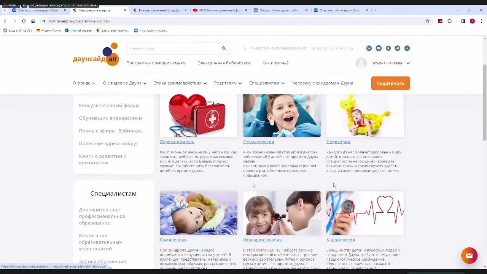This screenshot has height=274, width=487.
Task: Go to the Даунсайд Ап logo homepage
Action: (96, 54)
